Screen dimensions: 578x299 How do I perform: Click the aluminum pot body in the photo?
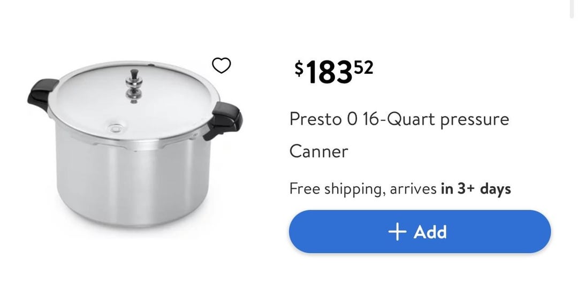click(133, 180)
